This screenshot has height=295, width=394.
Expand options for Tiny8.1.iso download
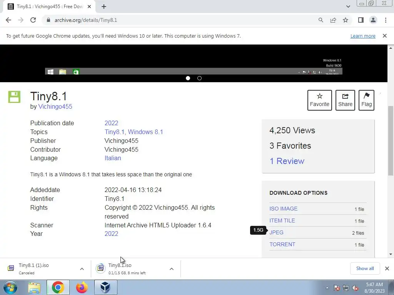tap(172, 269)
